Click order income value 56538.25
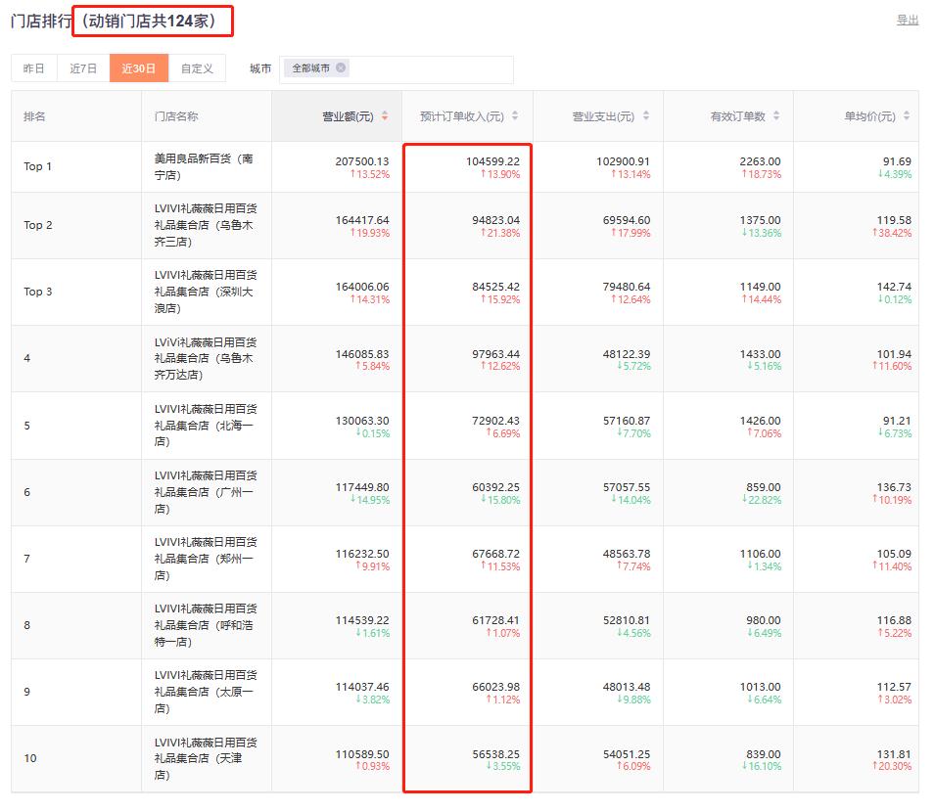 [x=495, y=755]
